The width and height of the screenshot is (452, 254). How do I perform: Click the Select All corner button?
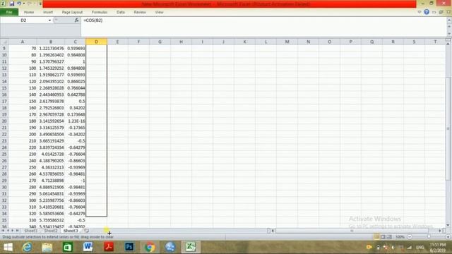click(4, 42)
